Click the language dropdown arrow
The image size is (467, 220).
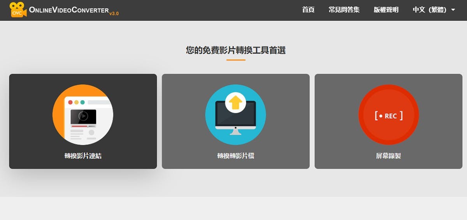[453, 10]
